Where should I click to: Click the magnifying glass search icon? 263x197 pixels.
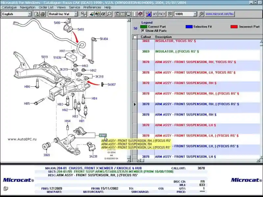click(109, 14)
